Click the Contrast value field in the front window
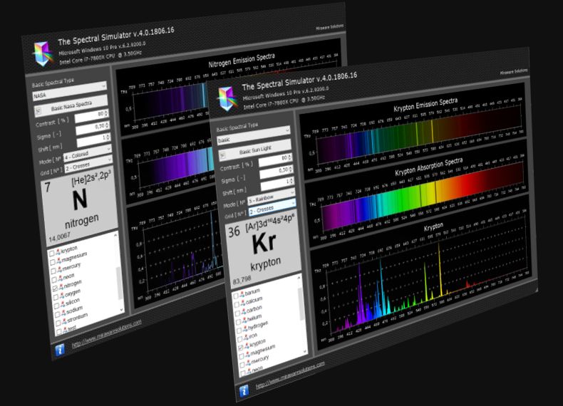This screenshot has width=563, height=406. click(x=274, y=157)
